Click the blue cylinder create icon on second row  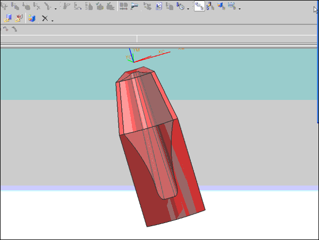tap(8, 19)
